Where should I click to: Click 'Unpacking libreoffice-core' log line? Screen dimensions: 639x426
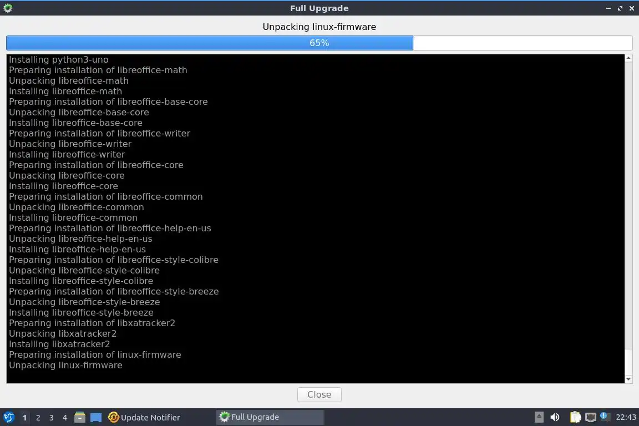[67, 176]
